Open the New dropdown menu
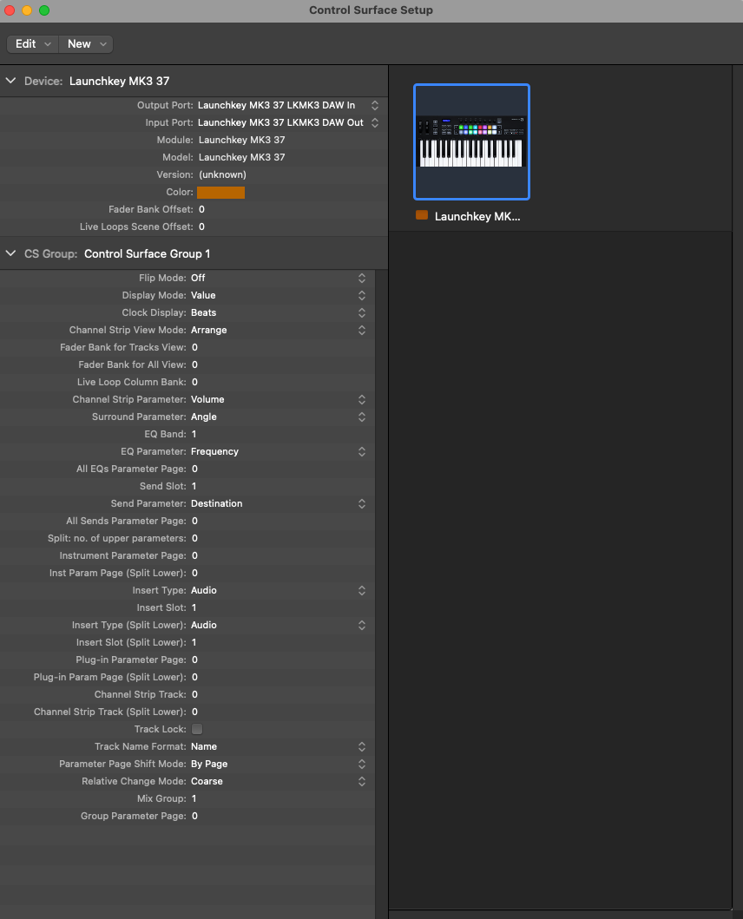Screen dimensions: 743x919 (86, 44)
